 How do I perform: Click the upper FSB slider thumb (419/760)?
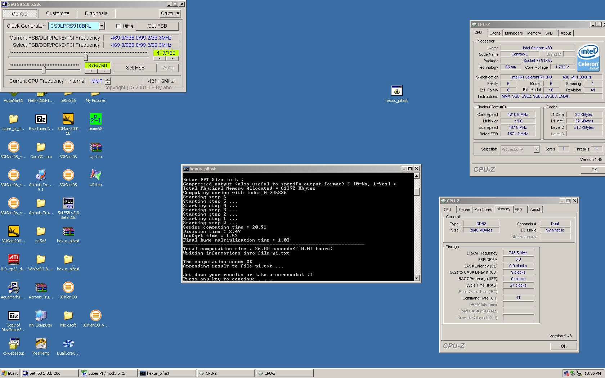click(86, 57)
